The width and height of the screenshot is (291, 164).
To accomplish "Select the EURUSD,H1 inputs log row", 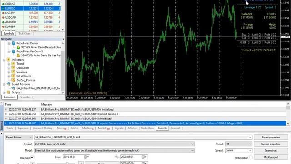I will 145,123.
